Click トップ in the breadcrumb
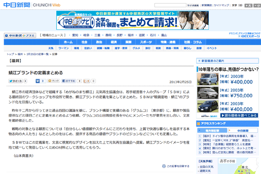This screenshot has height=174, width=261. point(11,54)
